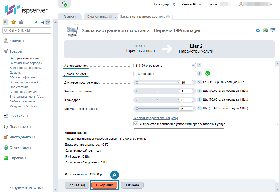Adjust the Количество баз данных slider handle
Image resolution: width=280 pixels, height=192 pixels.
137,108
